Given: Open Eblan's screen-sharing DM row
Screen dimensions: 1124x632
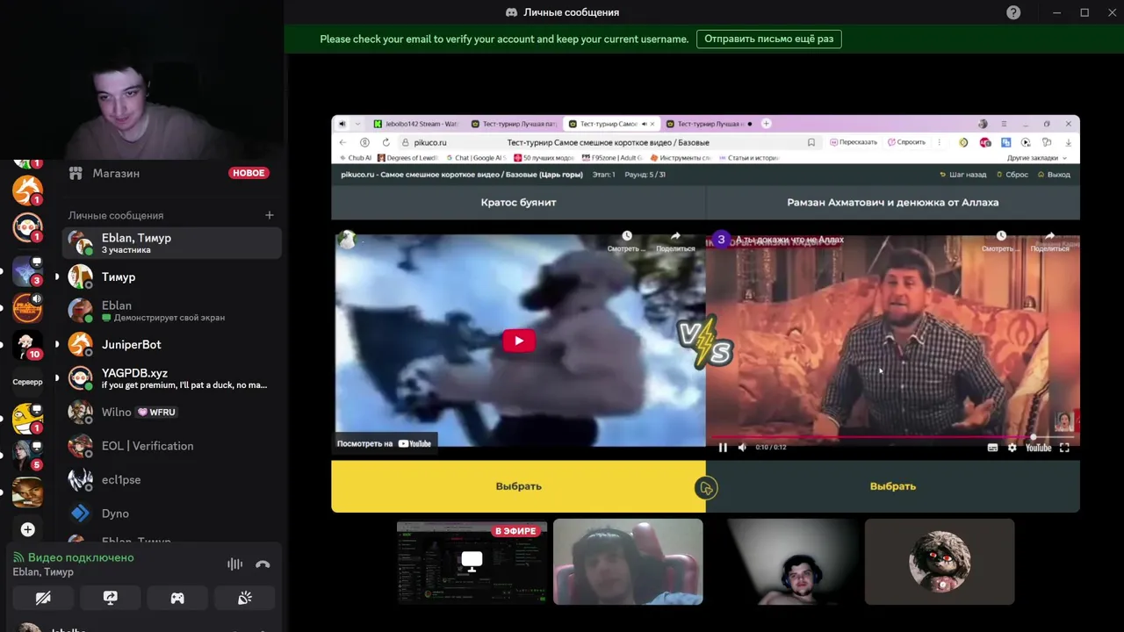Looking at the screenshot, I should (x=172, y=311).
